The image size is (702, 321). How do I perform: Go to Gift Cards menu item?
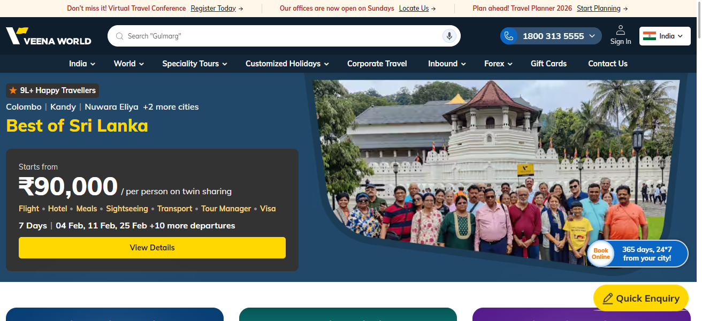point(548,64)
